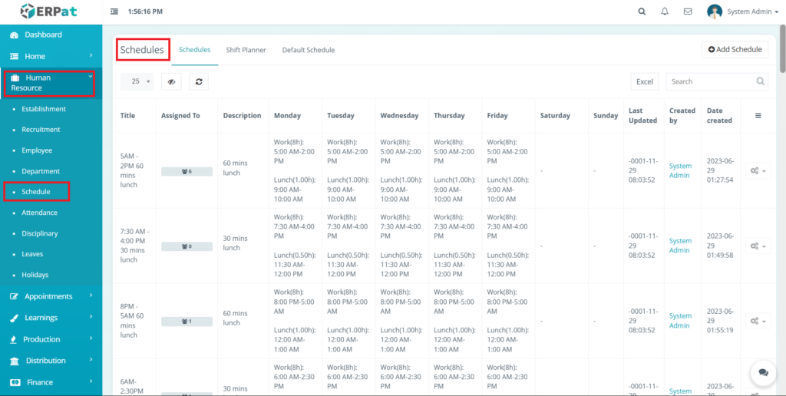The width and height of the screenshot is (786, 396).
Task: Expand the Appointments sidebar menu
Action: click(x=51, y=296)
